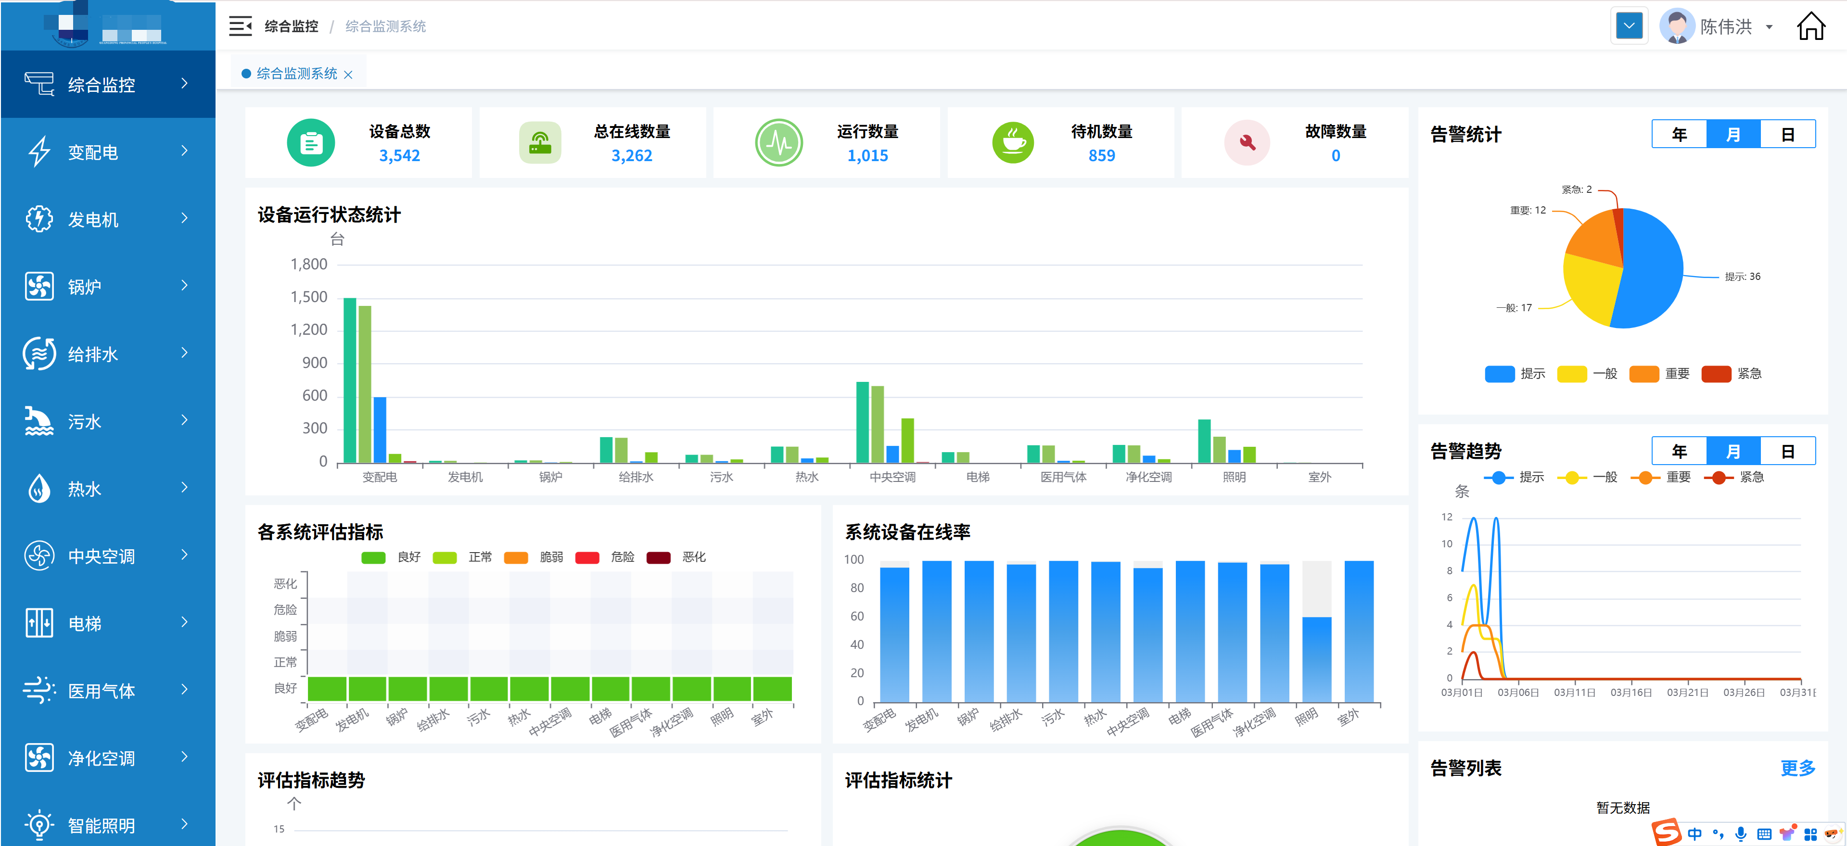Click the 医用气体 wind icon

pos(39,691)
